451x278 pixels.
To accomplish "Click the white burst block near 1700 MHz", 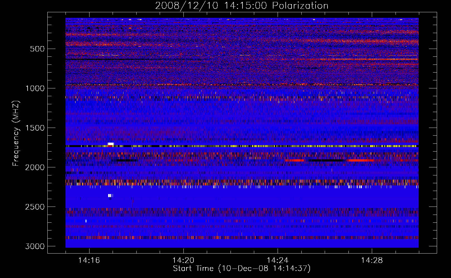I will coord(111,144).
